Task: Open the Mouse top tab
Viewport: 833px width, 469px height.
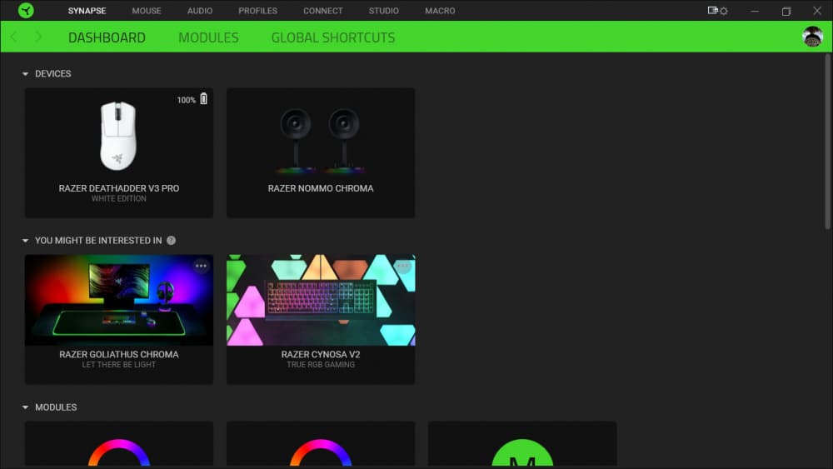Action: click(x=147, y=11)
